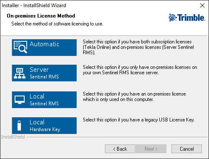Image resolution: width=209 pixels, height=159 pixels.
Task: Click the Sentinel RMS license server description
Action: click(x=140, y=70)
